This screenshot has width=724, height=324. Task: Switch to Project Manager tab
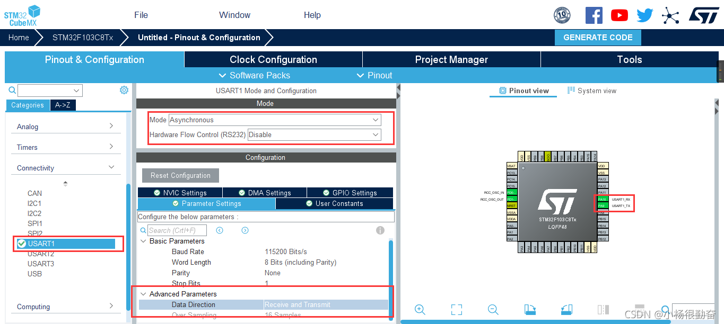pyautogui.click(x=451, y=59)
